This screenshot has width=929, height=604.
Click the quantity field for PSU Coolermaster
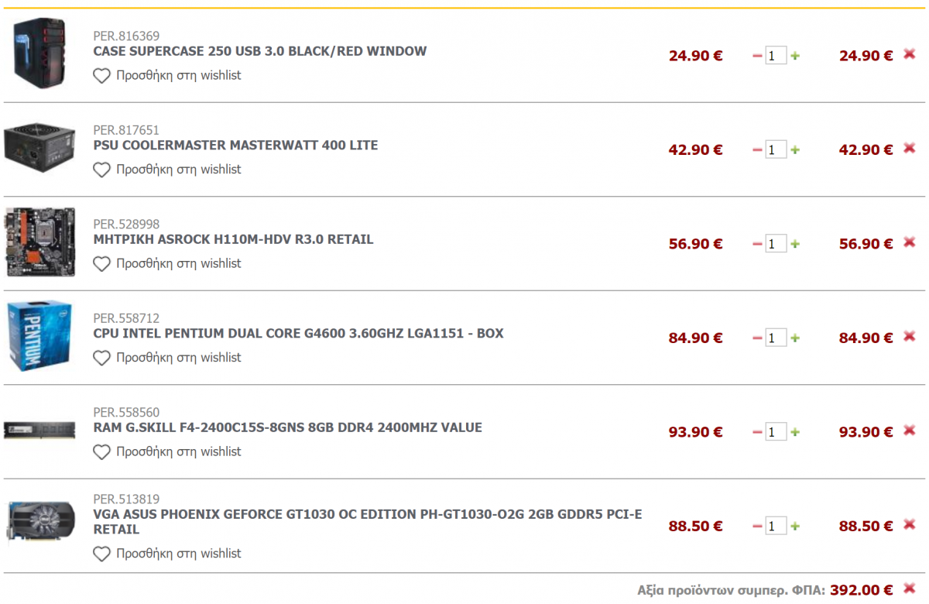(776, 149)
